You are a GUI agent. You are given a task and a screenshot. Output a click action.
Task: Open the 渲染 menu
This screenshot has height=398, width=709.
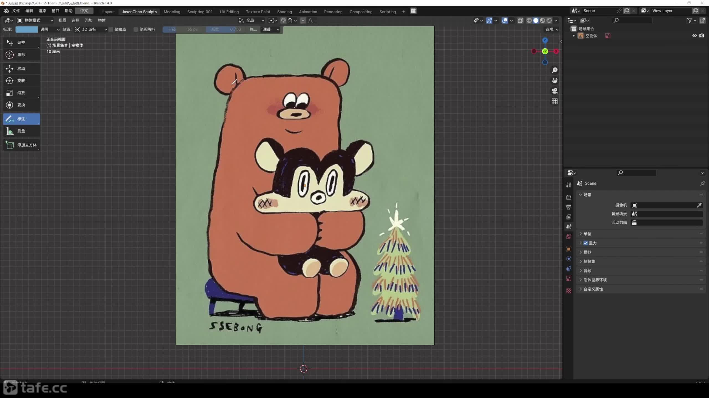(x=42, y=11)
